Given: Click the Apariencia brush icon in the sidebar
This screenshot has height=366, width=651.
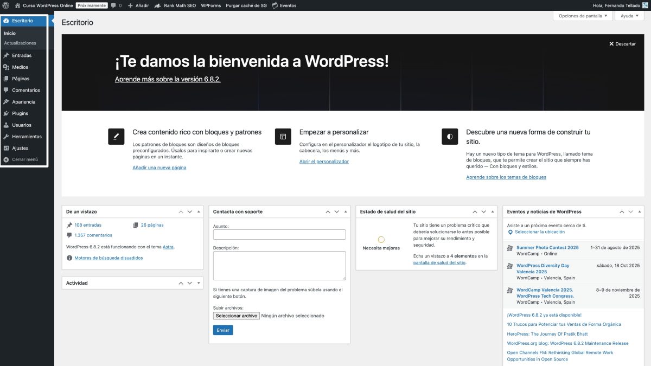Looking at the screenshot, I should (5, 101).
